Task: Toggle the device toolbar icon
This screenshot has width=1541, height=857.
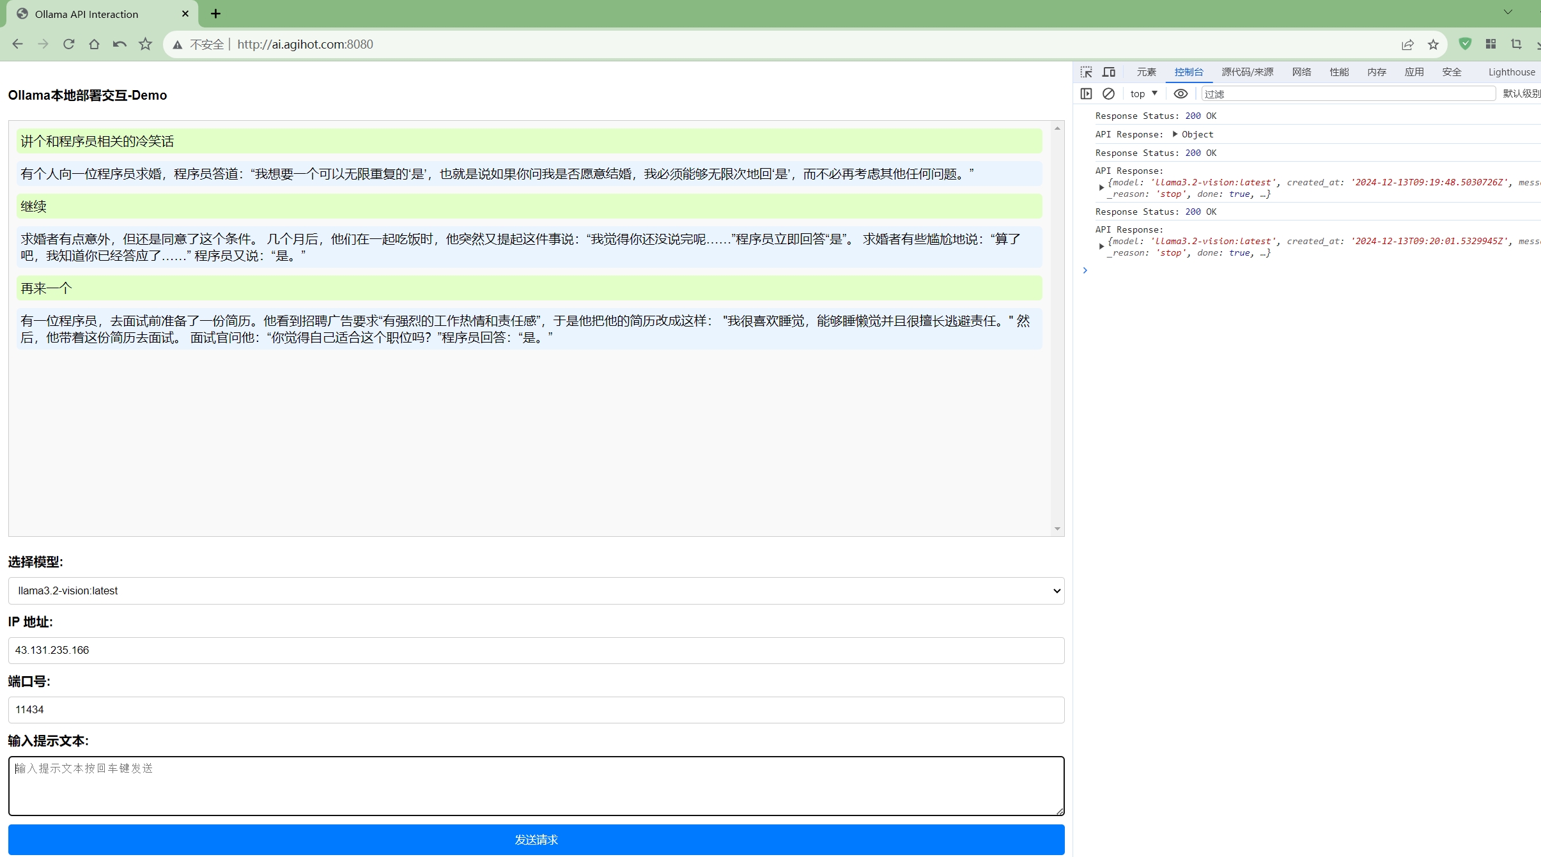Action: [x=1109, y=72]
